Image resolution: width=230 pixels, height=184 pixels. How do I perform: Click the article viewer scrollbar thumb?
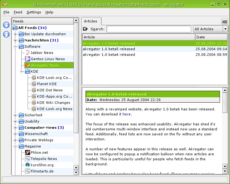click(x=225, y=103)
